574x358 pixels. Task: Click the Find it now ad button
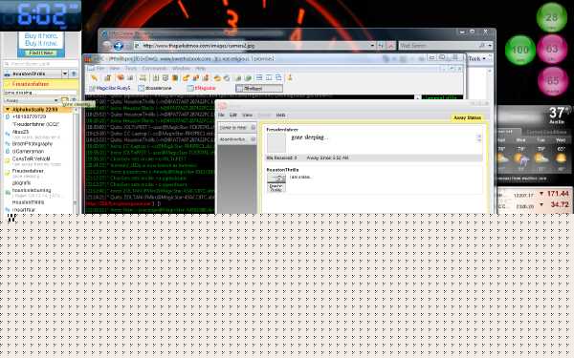pyautogui.click(x=41, y=53)
